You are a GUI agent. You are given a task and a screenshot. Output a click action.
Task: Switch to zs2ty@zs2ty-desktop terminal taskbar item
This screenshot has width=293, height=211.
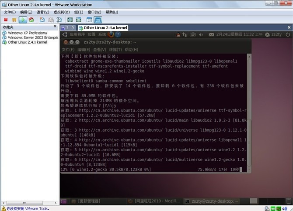click(212, 201)
